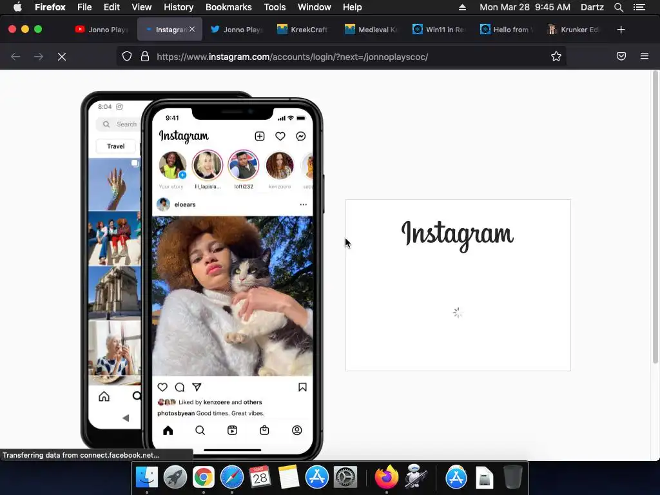This screenshot has width=660, height=495.
Task: Open the Firefox app menu
Action: [50, 7]
